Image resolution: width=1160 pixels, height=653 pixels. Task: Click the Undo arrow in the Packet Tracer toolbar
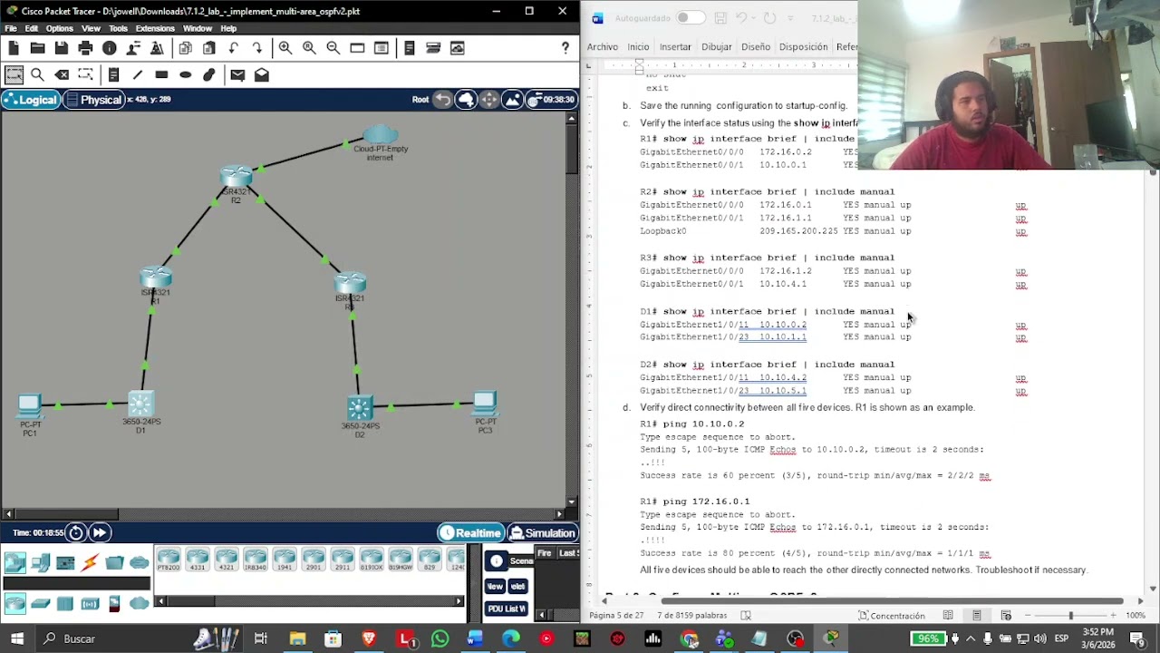(x=234, y=48)
